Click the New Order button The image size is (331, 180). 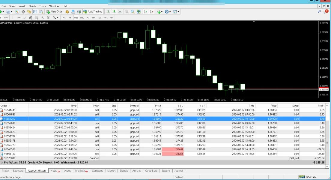tap(55, 12)
